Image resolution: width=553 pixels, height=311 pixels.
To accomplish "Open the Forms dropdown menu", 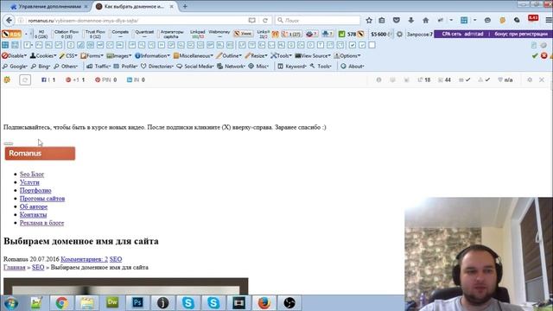I will tap(92, 55).
